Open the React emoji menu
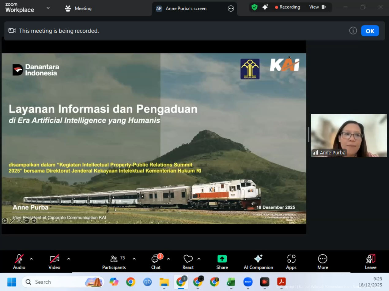Image resolution: width=389 pixels, height=291 pixels. pyautogui.click(x=188, y=262)
